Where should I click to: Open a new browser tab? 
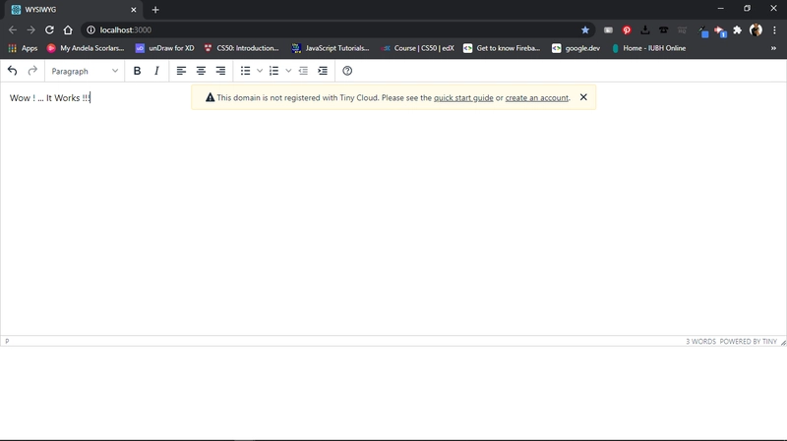pos(155,10)
